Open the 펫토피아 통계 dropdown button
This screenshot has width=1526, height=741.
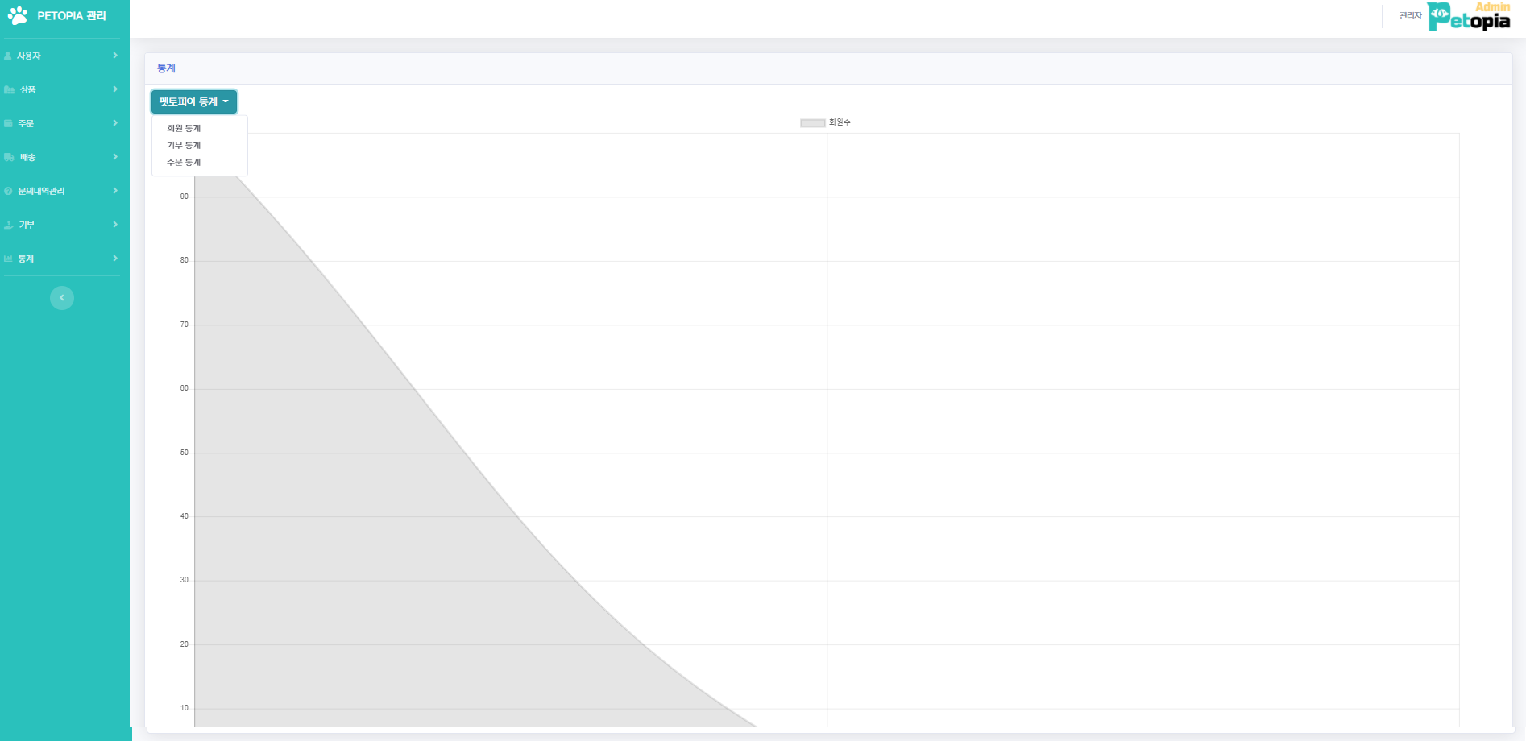(x=194, y=102)
